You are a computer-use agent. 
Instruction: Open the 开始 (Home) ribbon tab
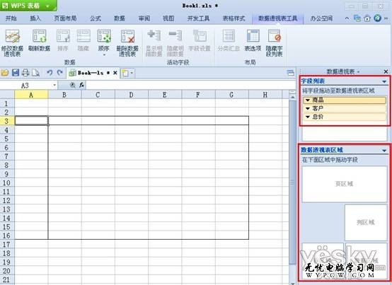(11, 18)
